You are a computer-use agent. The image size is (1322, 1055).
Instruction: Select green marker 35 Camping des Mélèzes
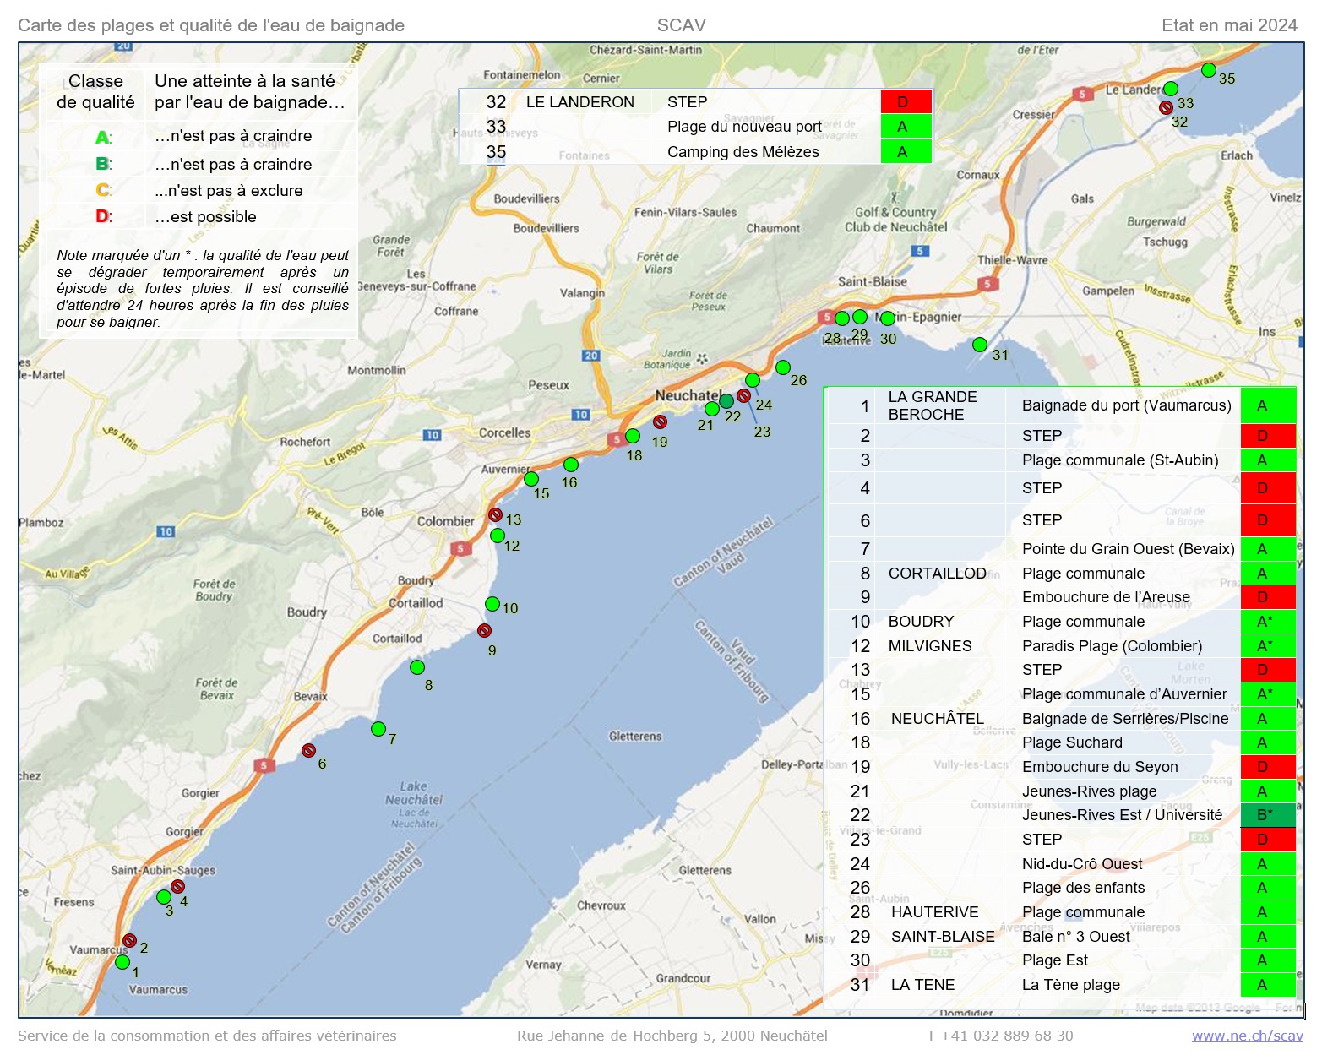(1209, 70)
